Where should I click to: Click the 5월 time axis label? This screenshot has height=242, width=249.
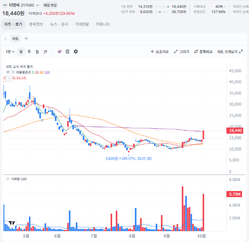(26, 236)
